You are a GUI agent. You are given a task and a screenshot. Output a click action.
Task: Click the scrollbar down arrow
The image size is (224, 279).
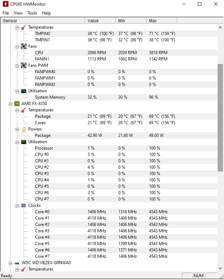click(220, 268)
